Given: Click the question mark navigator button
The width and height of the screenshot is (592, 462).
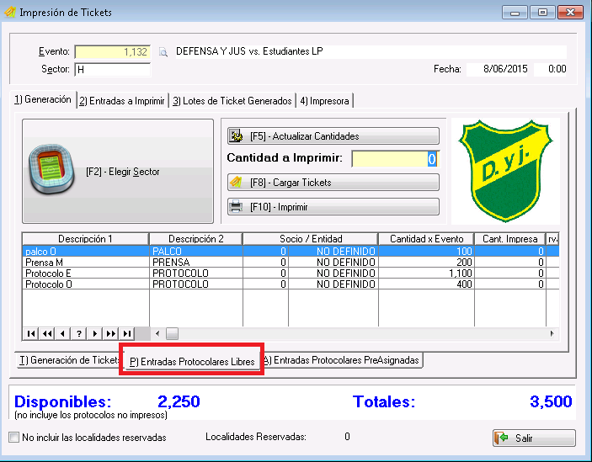Looking at the screenshot, I should [79, 333].
